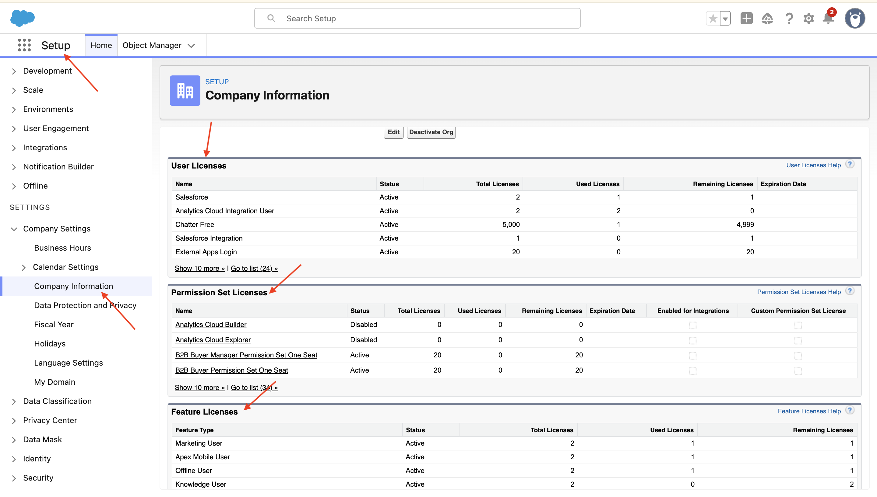
Task: Select the Home tab
Action: point(101,45)
